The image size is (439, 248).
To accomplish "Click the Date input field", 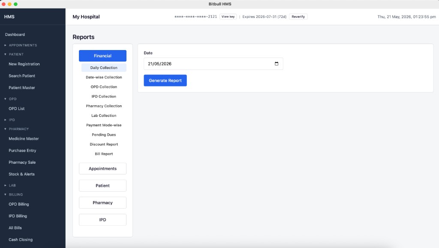I will pyautogui.click(x=213, y=64).
